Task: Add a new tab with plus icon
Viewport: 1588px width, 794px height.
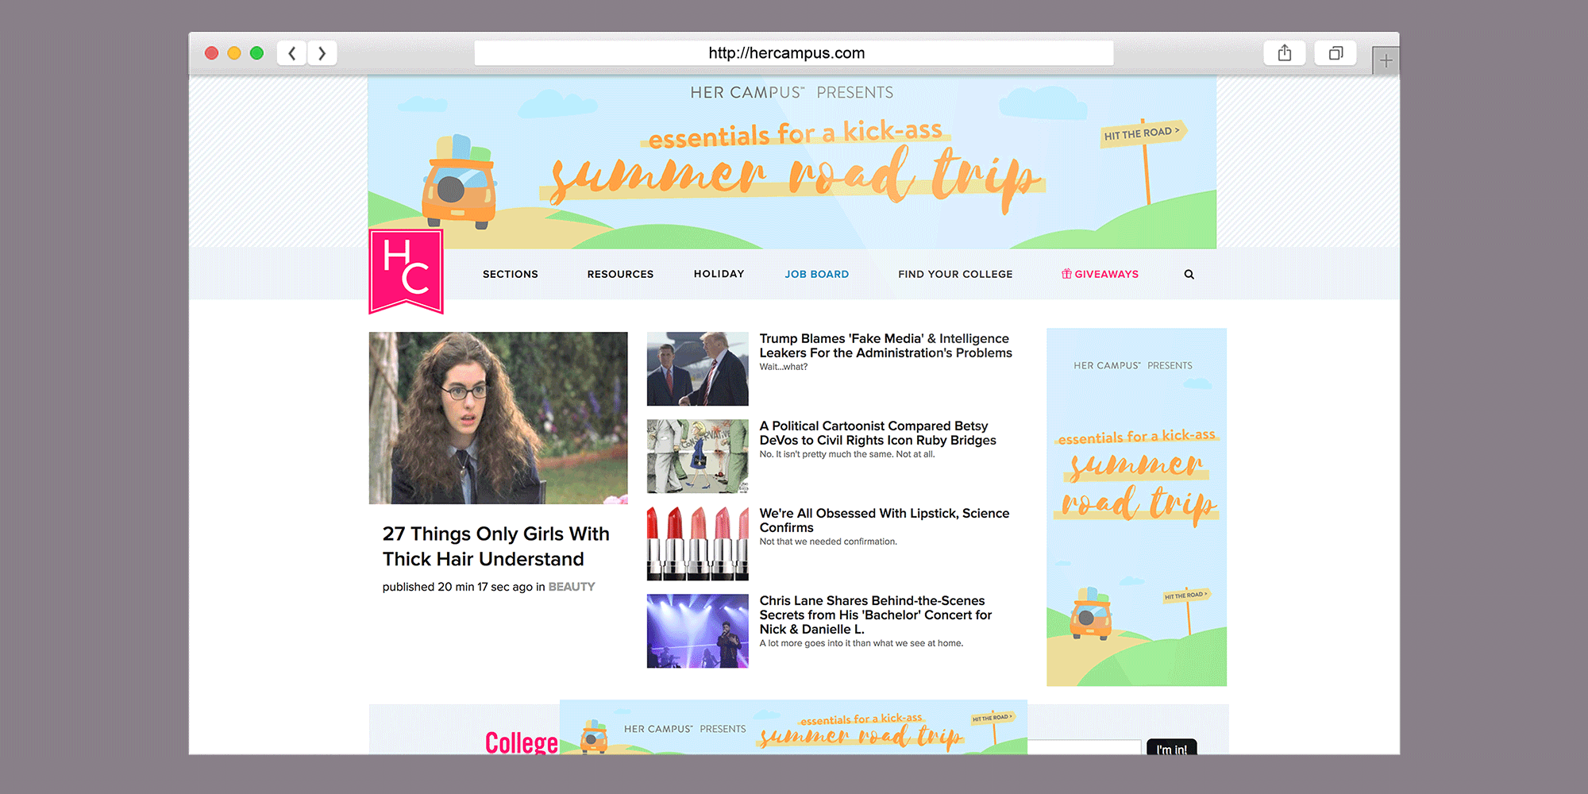Action: (1386, 60)
